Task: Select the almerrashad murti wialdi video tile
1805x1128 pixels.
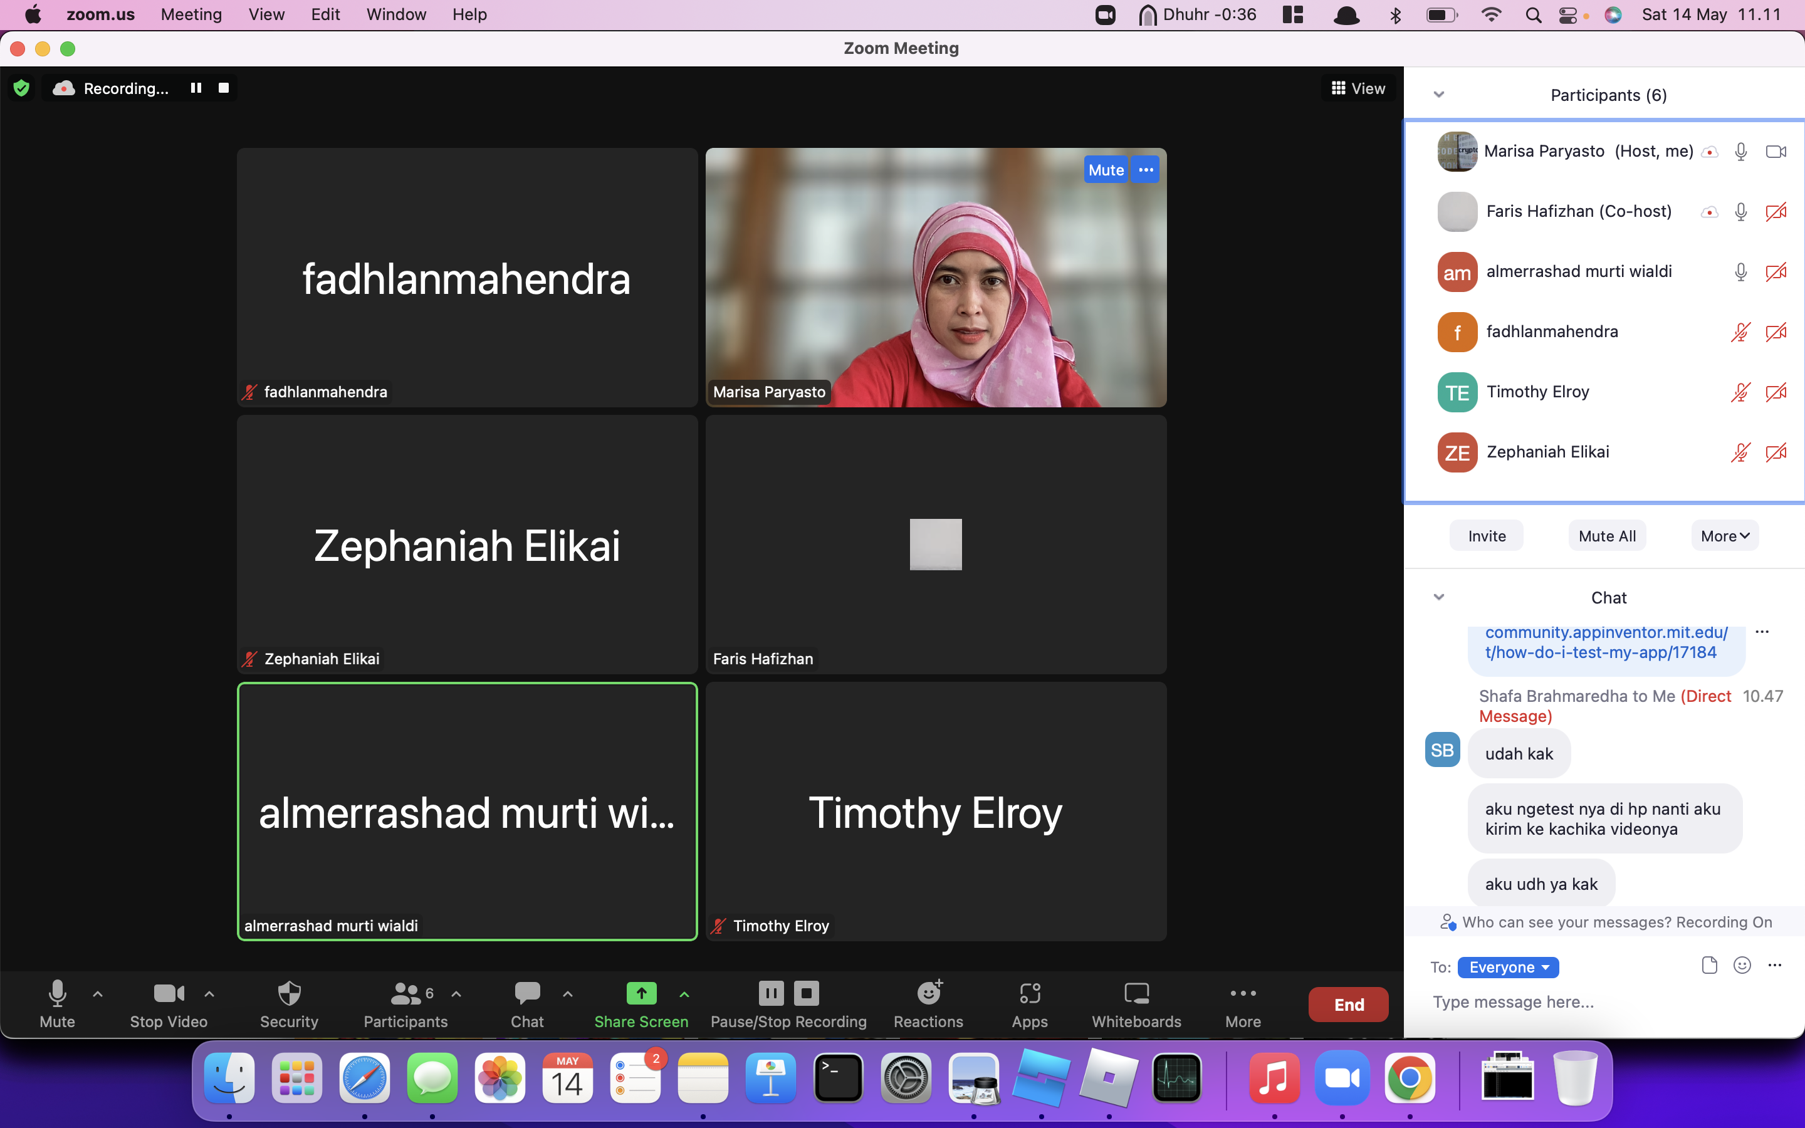Action: (x=468, y=812)
